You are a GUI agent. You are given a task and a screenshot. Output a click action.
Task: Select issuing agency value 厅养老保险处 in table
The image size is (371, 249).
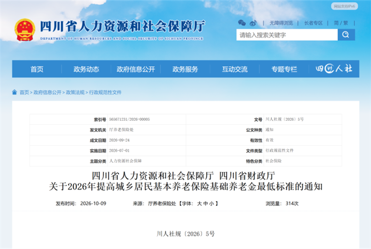[x=121, y=130]
